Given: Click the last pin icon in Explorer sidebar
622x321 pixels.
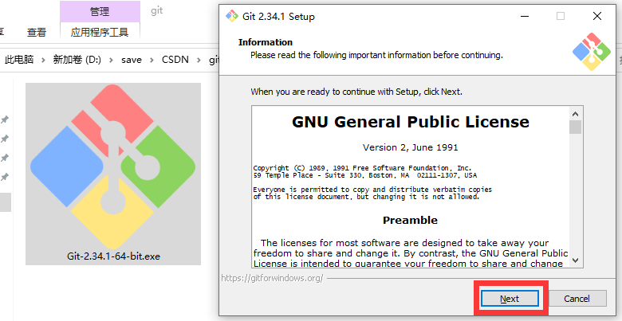Looking at the screenshot, I should tap(5, 177).
